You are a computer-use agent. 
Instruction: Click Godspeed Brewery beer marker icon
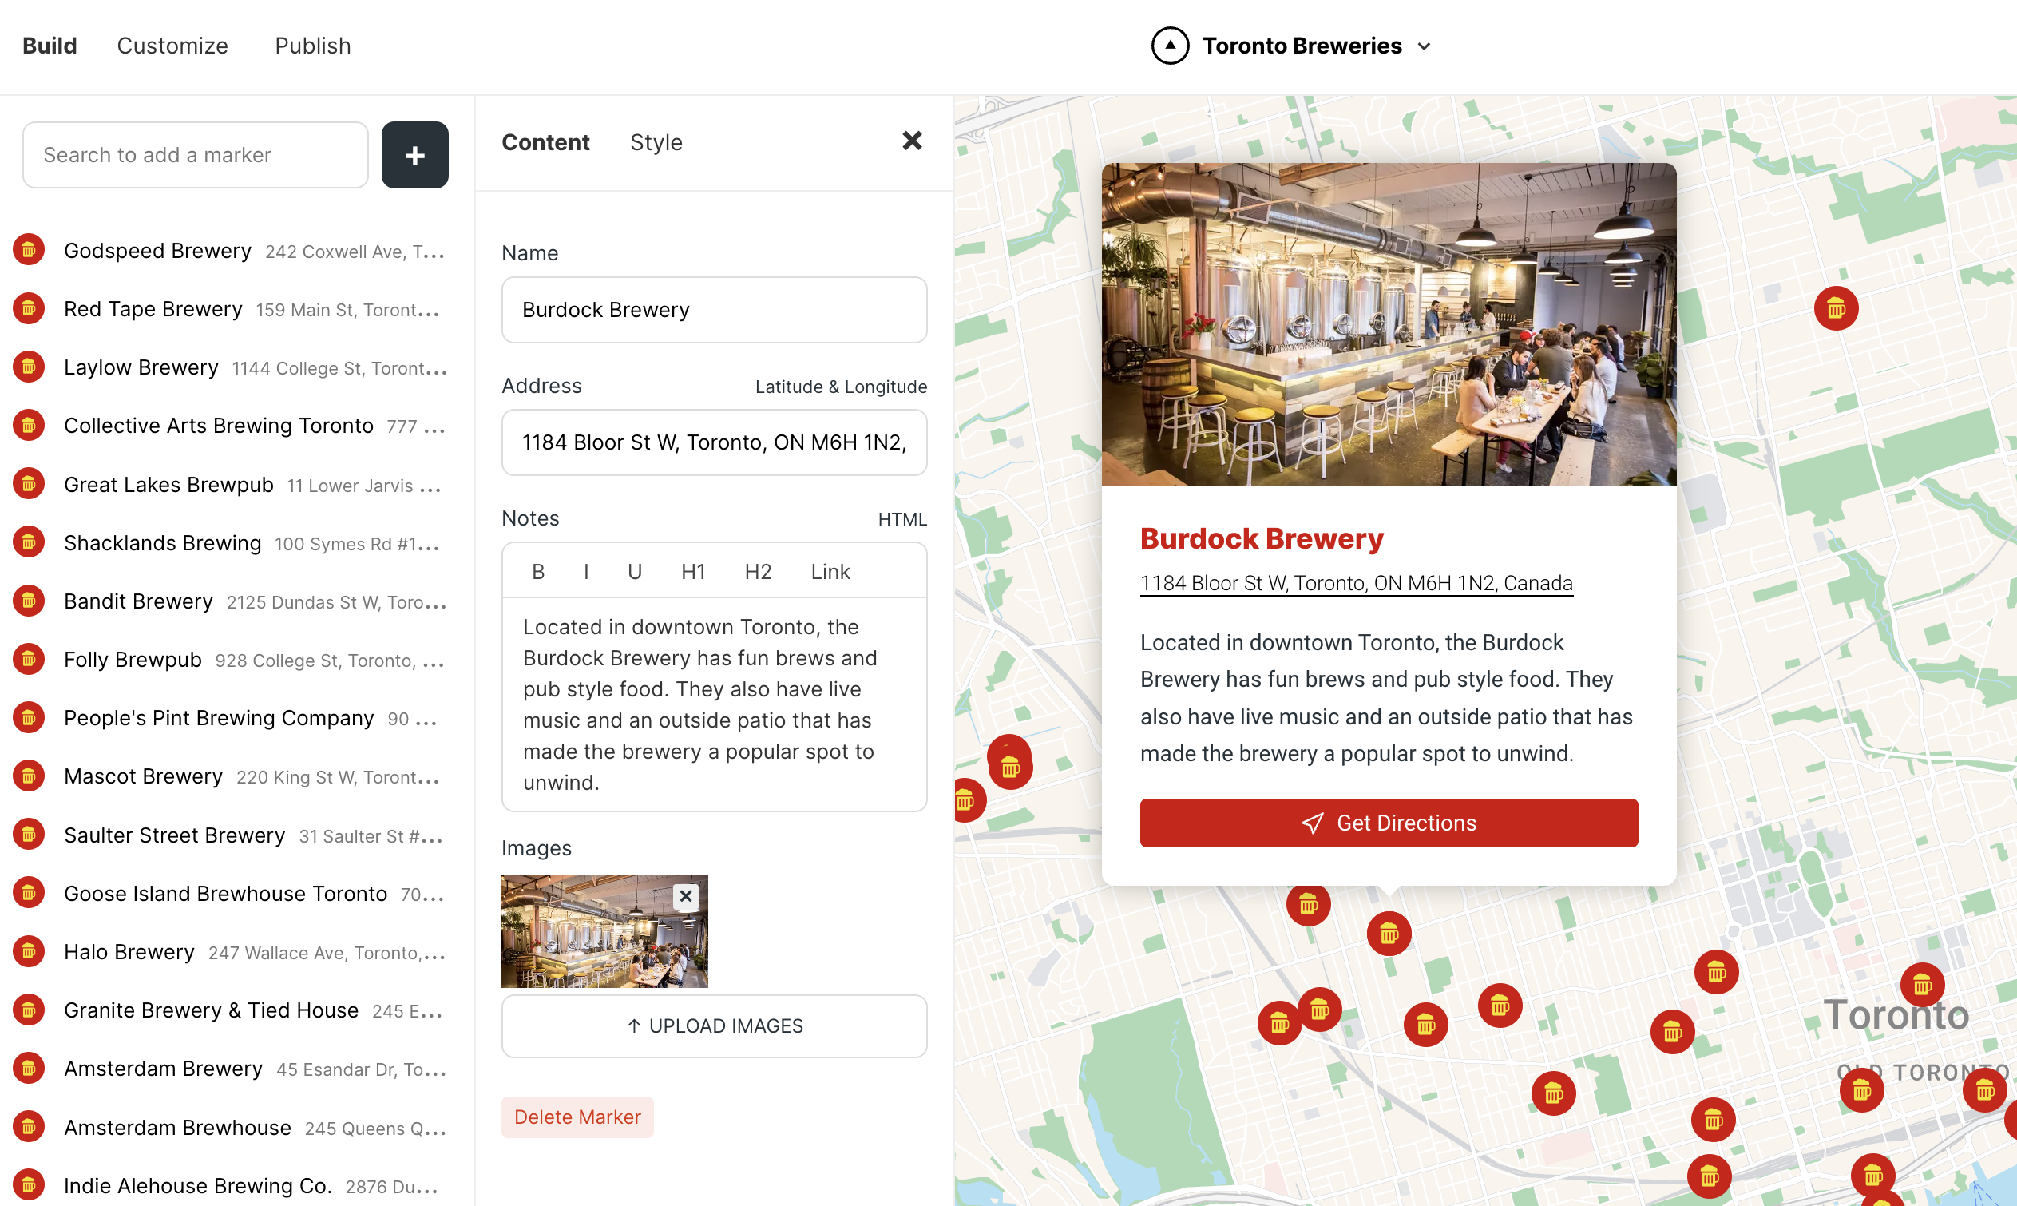click(x=29, y=249)
